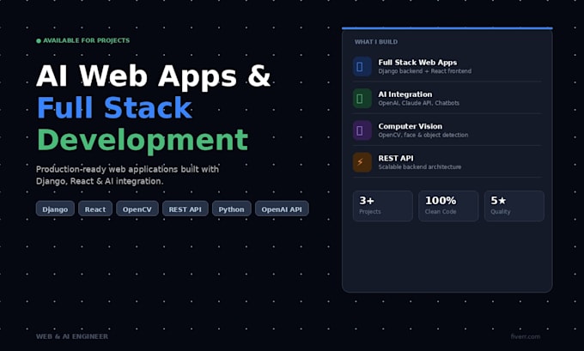Click the 'Production-ready web applications' description
The height and width of the screenshot is (351, 584).
click(x=127, y=175)
